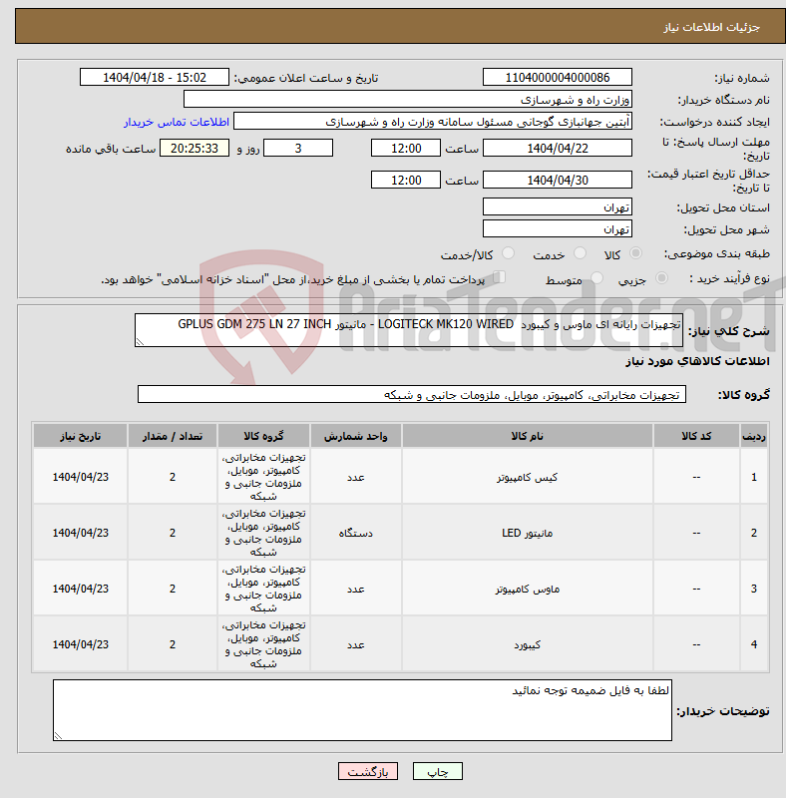
Task: Click the کیبورد item name
Action: pos(528,644)
